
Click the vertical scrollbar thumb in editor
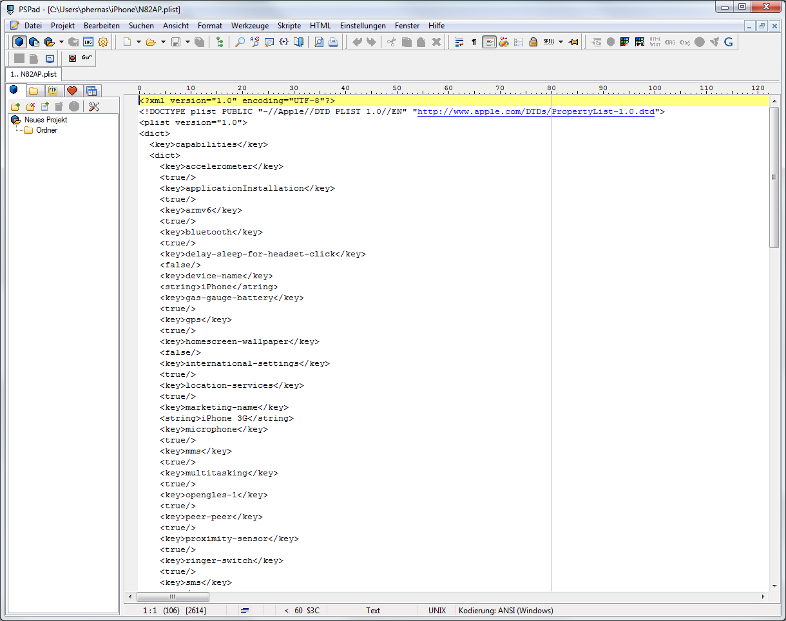[x=774, y=177]
